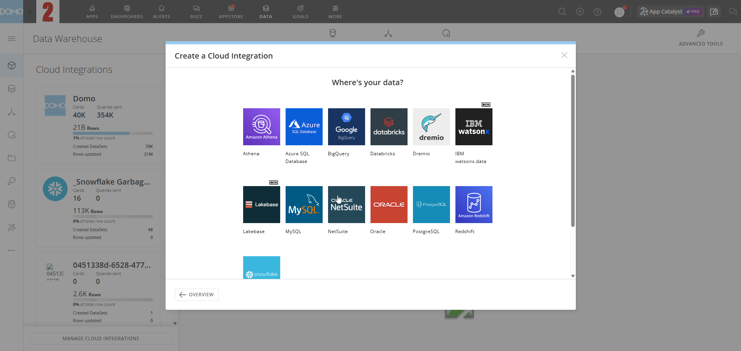Open the Domo cloud integration card

click(98, 125)
